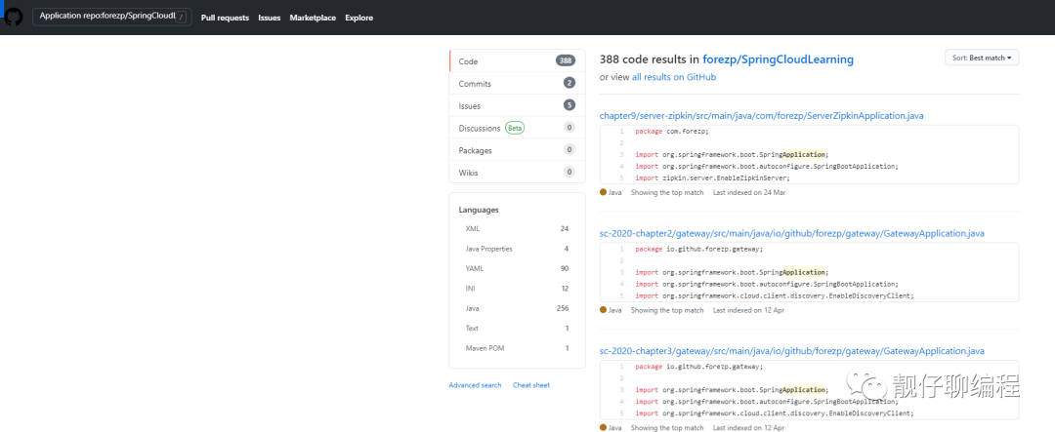The height and width of the screenshot is (432, 1055).
Task: Filter results by YAML language
Action: pyautogui.click(x=517, y=268)
